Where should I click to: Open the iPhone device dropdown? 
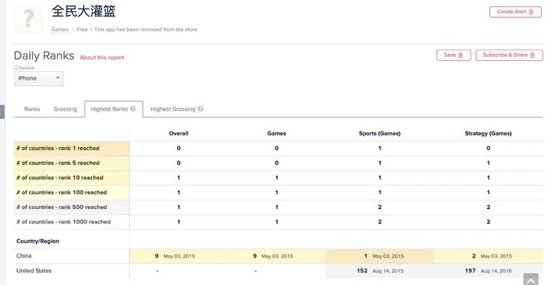39,78
